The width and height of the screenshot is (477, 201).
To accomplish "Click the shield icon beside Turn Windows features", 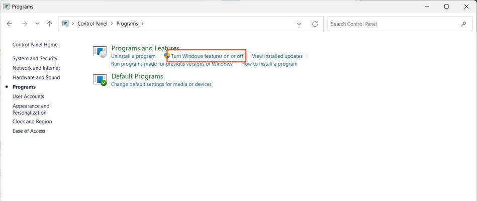I will click(167, 56).
